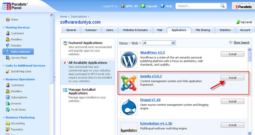
Task: Open the joomla v3.0.2 link
Action: 151,76
